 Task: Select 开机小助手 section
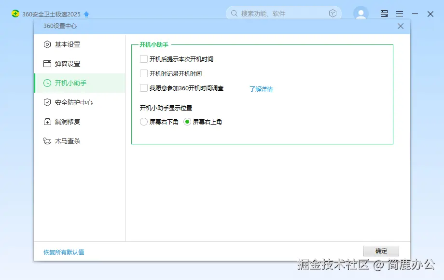click(80, 83)
